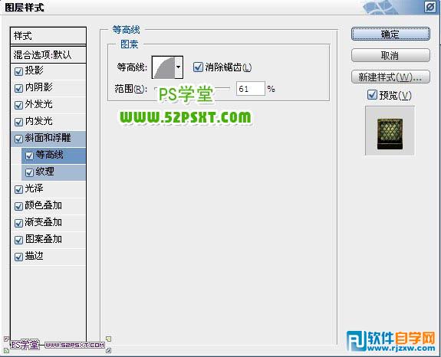
Task: Select the 样式 styles header
Action: click(48, 36)
